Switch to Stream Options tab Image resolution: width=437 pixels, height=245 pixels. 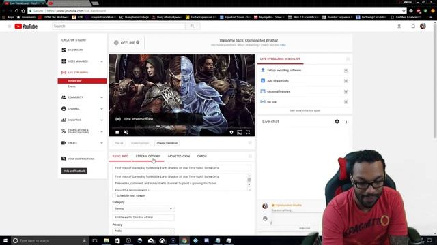click(x=148, y=157)
